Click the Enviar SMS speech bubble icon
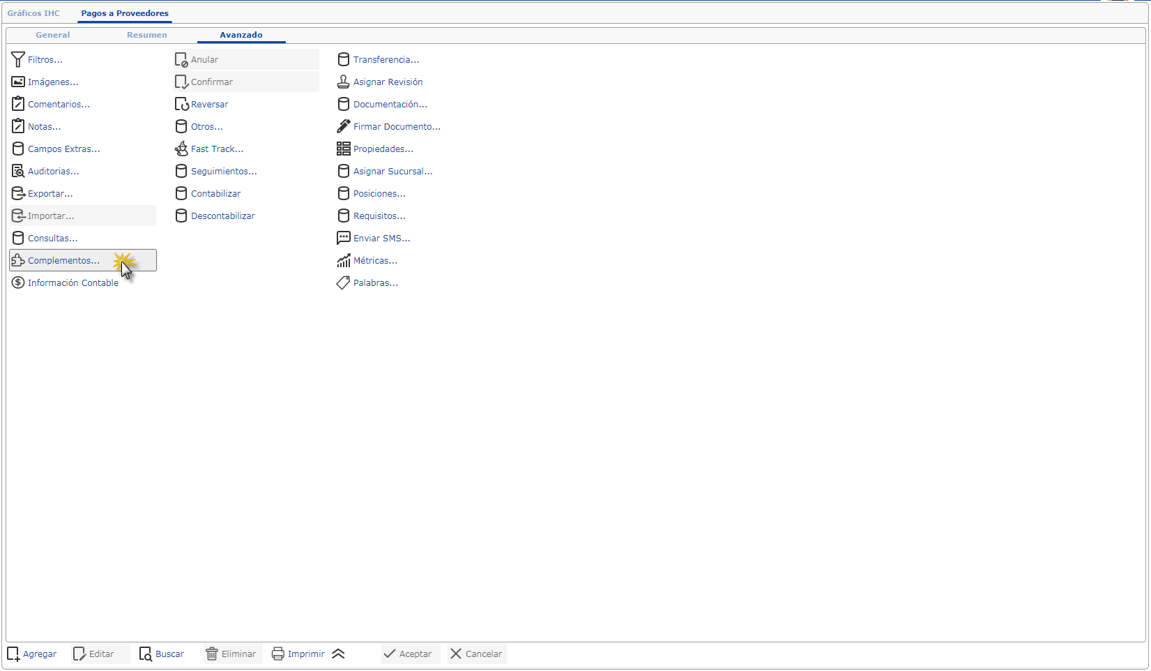The width and height of the screenshot is (1151, 671). (x=343, y=239)
